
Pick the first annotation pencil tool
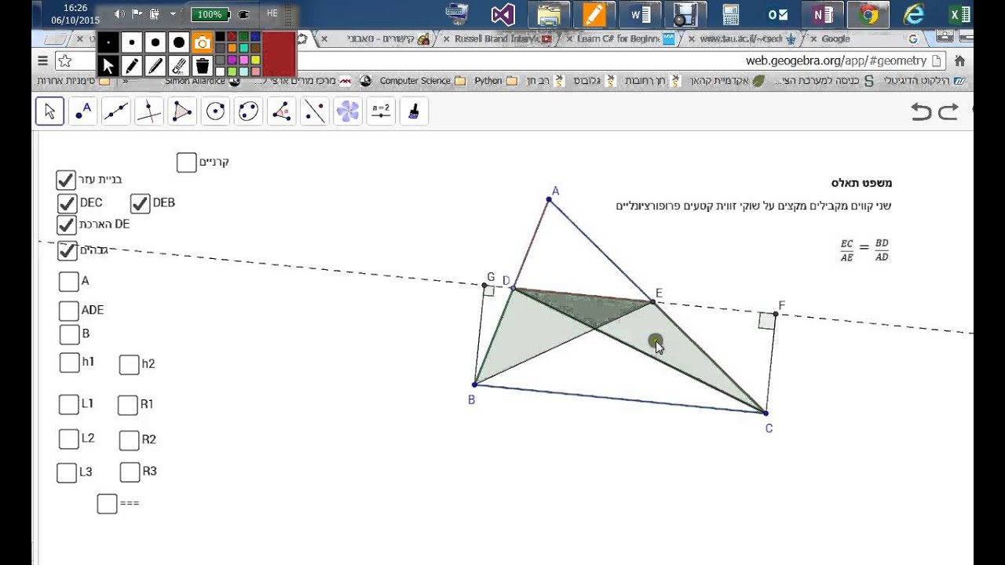click(132, 66)
